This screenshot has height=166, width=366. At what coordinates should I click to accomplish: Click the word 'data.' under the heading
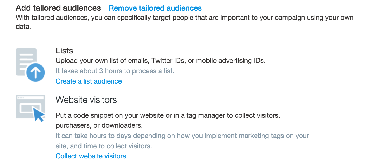pyautogui.click(x=23, y=27)
